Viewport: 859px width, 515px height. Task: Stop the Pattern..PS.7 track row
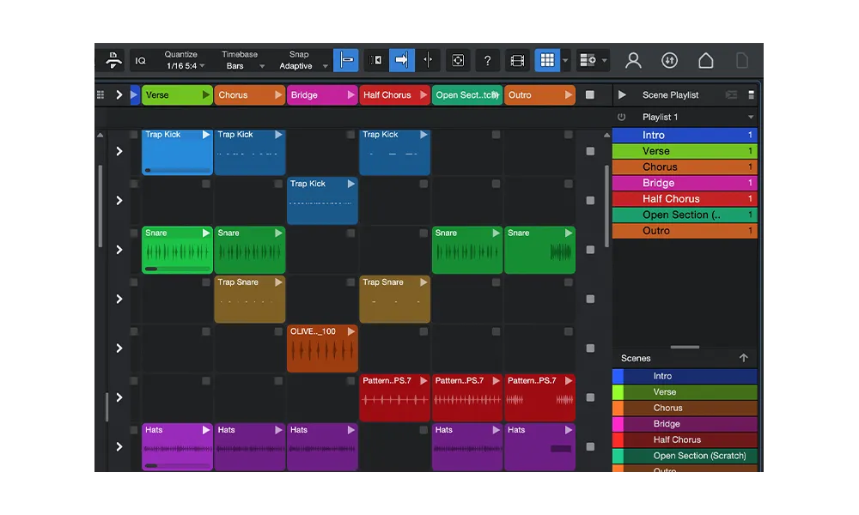point(590,397)
